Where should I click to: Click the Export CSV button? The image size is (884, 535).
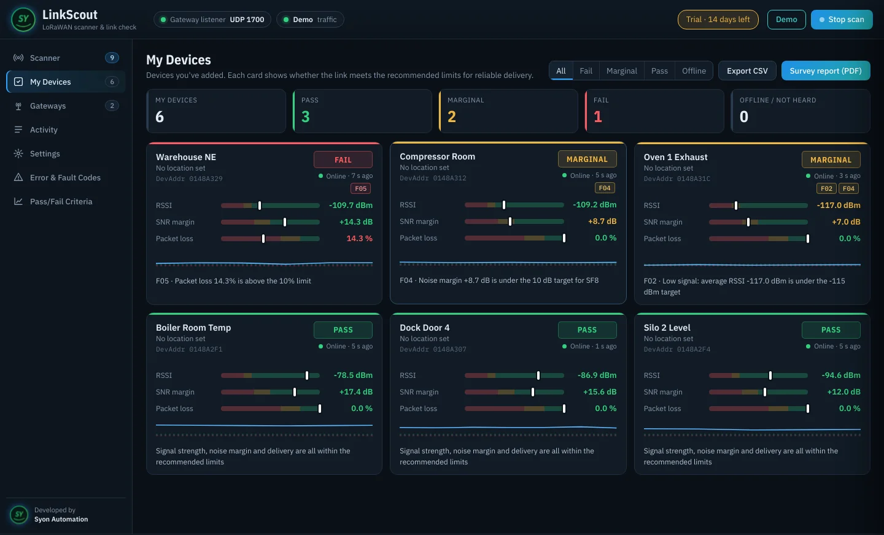(747, 71)
